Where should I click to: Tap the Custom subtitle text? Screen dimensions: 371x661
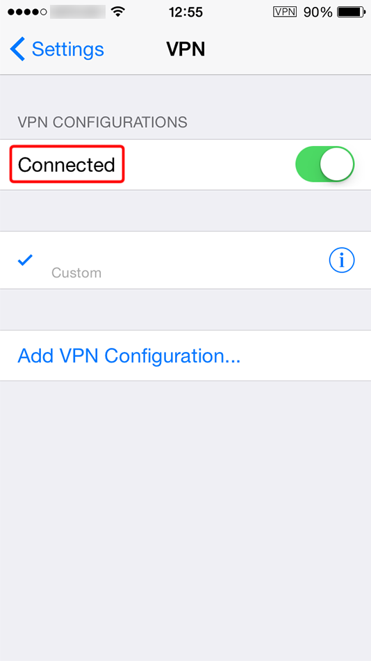point(76,273)
